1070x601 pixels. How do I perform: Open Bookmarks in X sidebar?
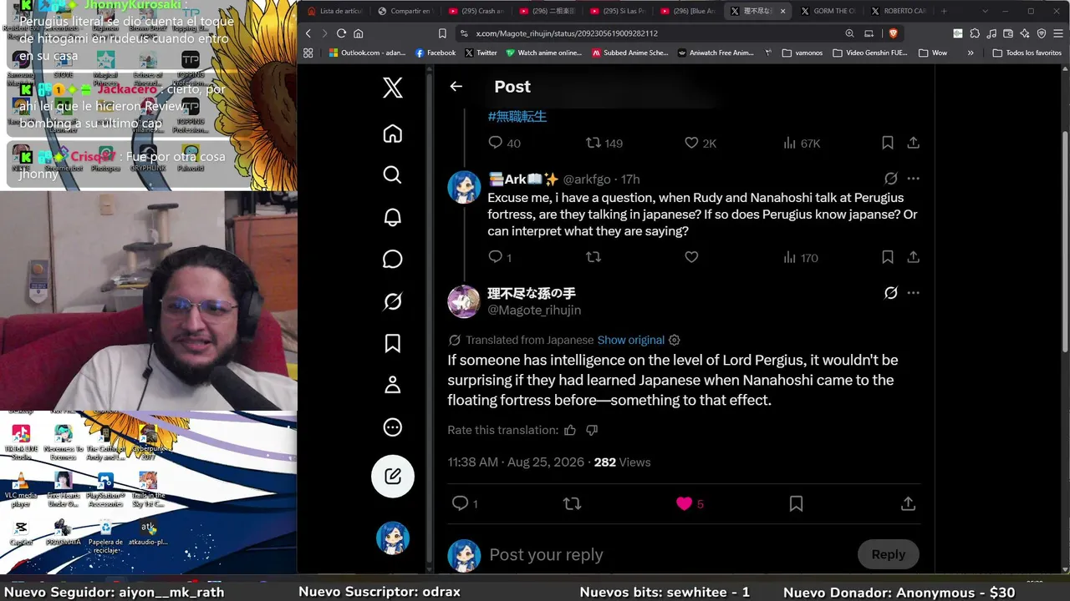[392, 343]
